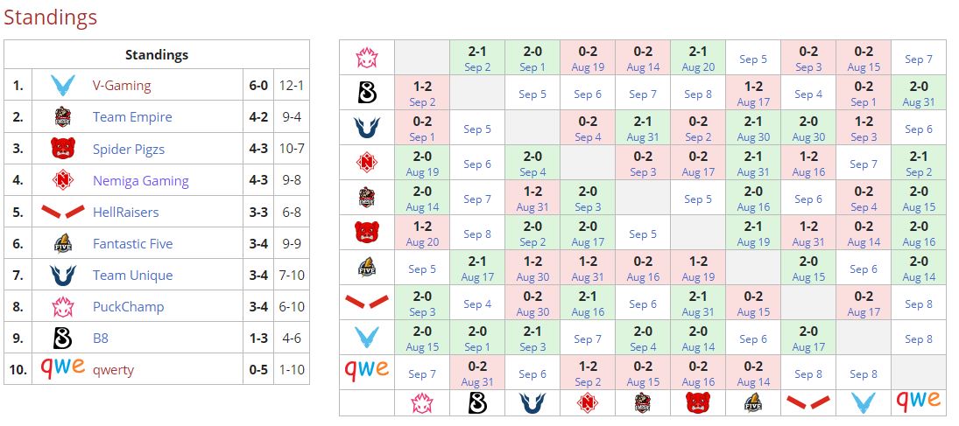Click the qwerty logo beside rank 10
Viewport: 959px width, 426px height.
[62, 368]
